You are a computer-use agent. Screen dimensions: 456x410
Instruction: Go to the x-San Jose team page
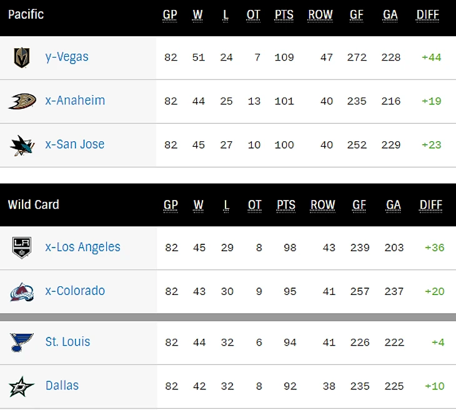75,144
